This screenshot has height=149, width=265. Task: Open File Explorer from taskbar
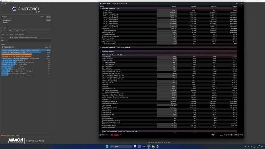tap(153, 146)
